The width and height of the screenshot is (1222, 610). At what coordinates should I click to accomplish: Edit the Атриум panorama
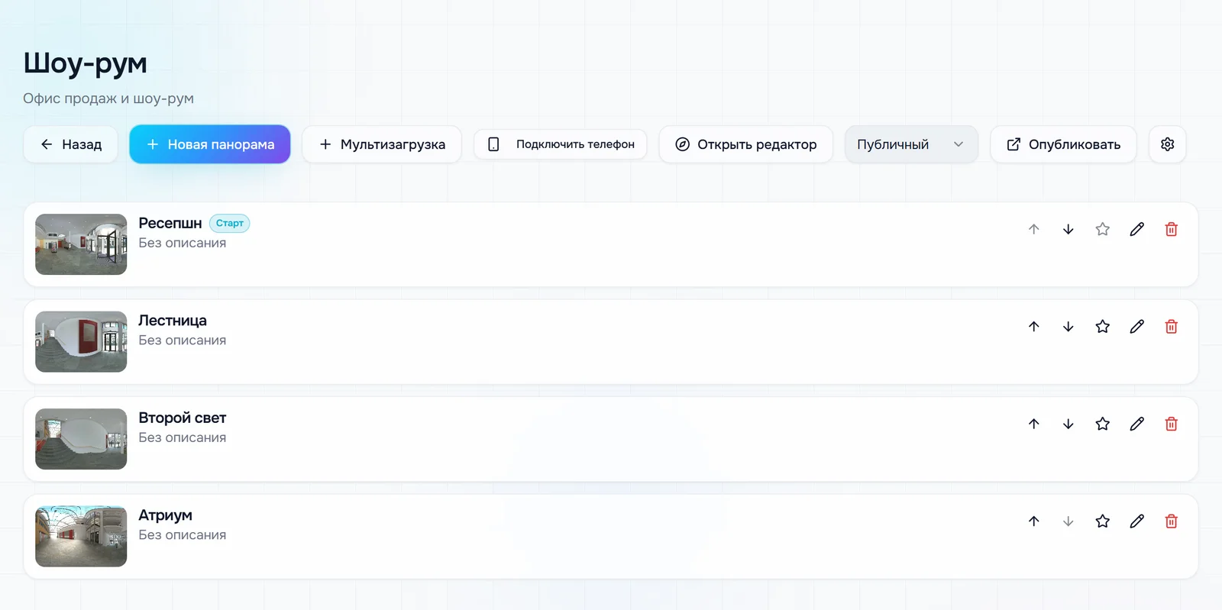tap(1136, 521)
